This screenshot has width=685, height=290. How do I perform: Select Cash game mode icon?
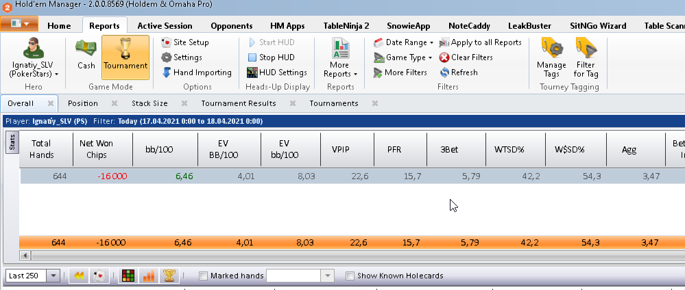click(x=86, y=55)
